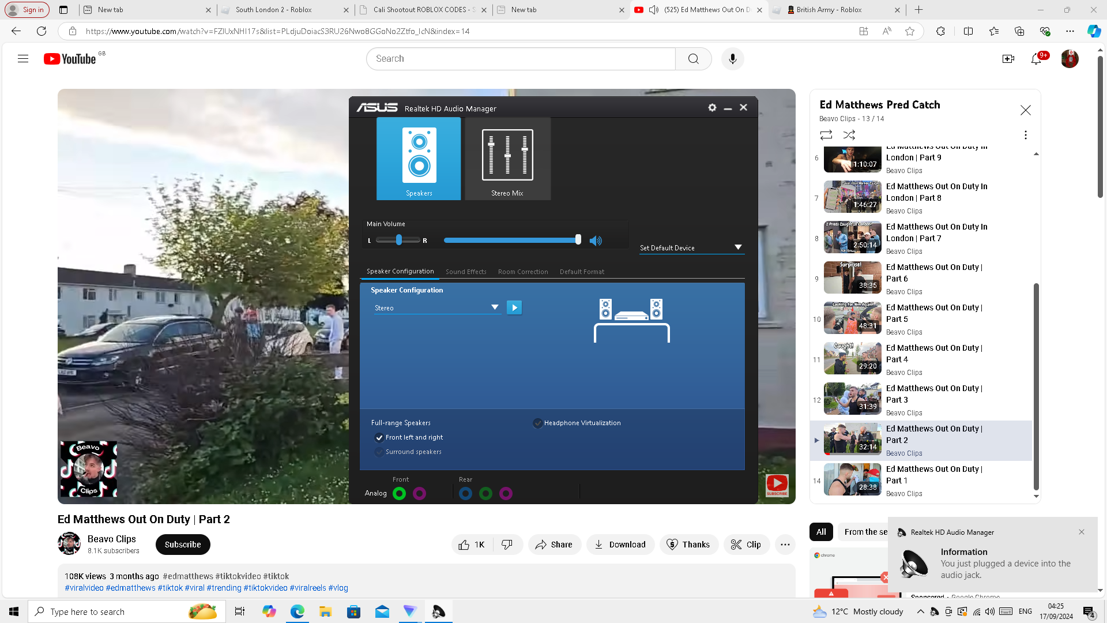Viewport: 1107px width, 623px height.
Task: Click the green front analog jack
Action: tap(399, 493)
